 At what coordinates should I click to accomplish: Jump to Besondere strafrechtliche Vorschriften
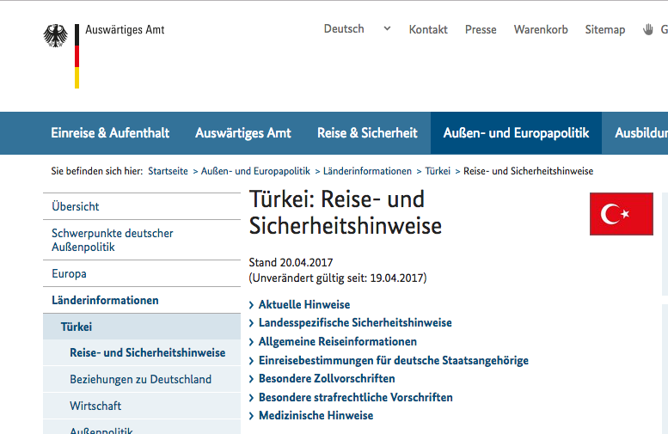356,397
